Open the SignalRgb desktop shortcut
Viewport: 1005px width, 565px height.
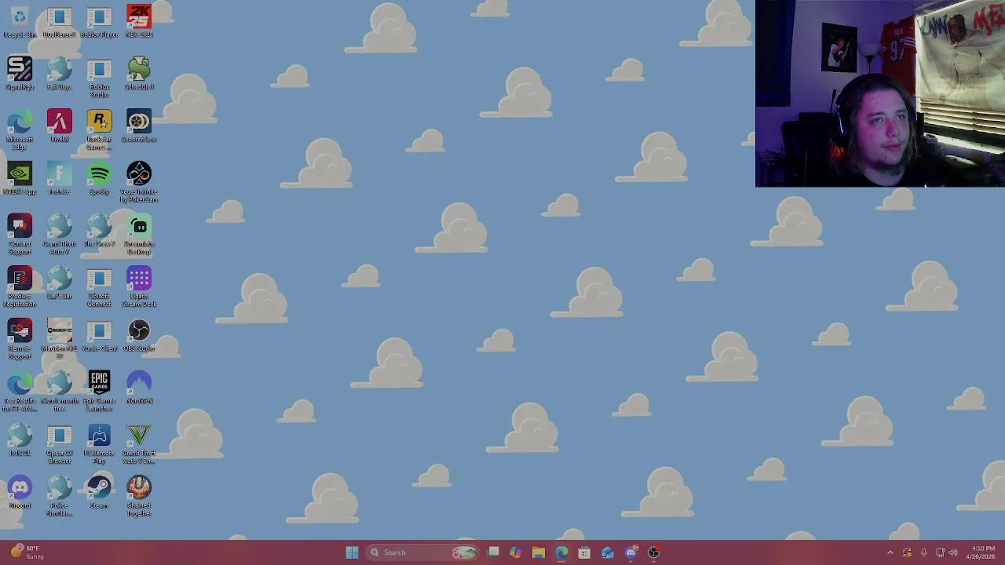[20, 74]
